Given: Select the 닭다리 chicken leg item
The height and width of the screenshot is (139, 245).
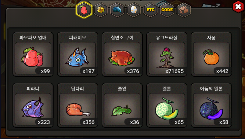Looking at the screenshot, I should [x=78, y=105].
